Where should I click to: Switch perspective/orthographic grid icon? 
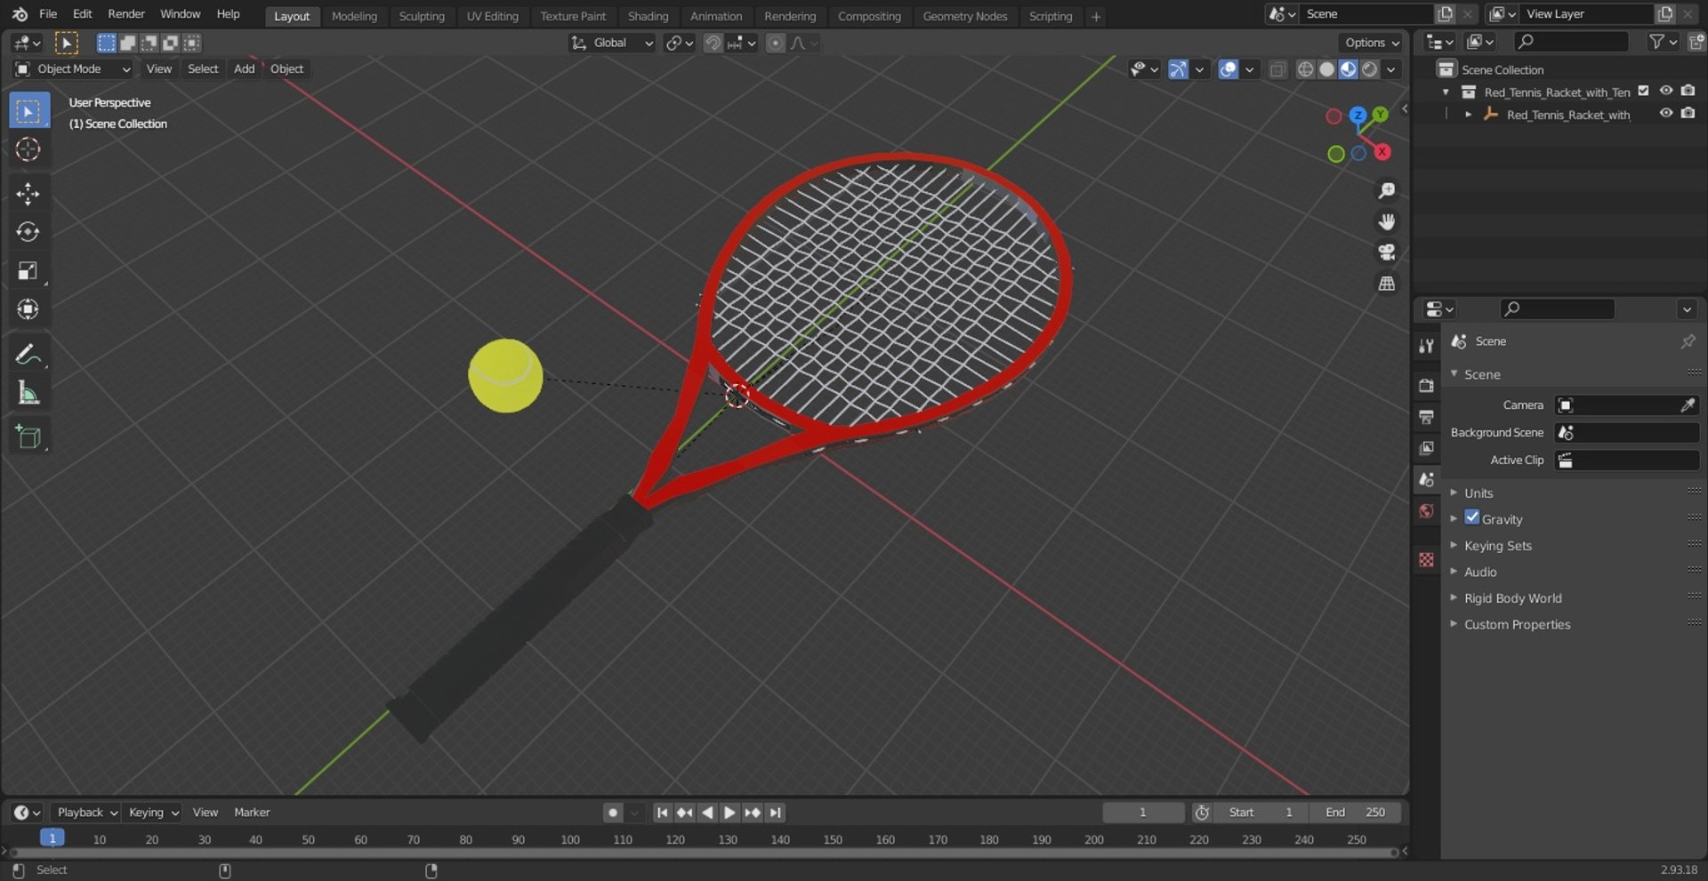point(1386,284)
